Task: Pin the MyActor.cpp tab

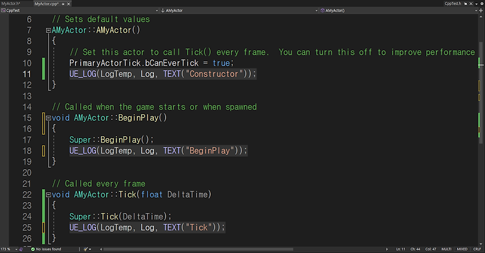Action: pos(63,4)
